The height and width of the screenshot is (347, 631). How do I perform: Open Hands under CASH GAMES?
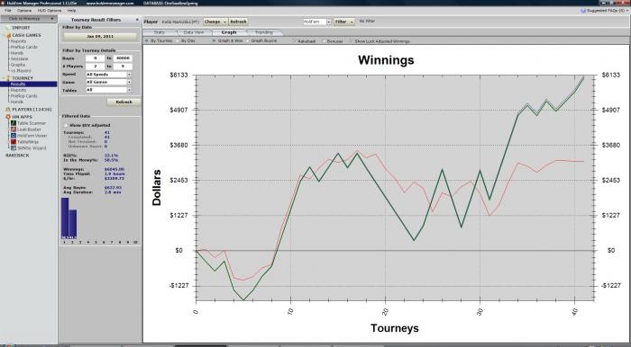(x=17, y=53)
